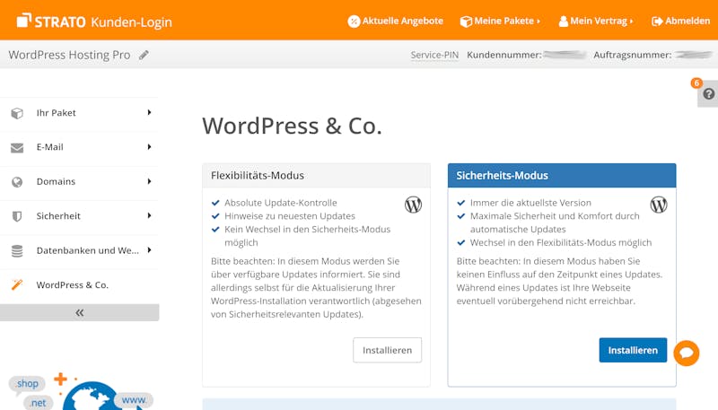
Task: Click the WordPress & Co. magic wand icon
Action: [x=17, y=284]
